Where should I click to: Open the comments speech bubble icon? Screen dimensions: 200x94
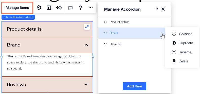[x=70, y=8]
